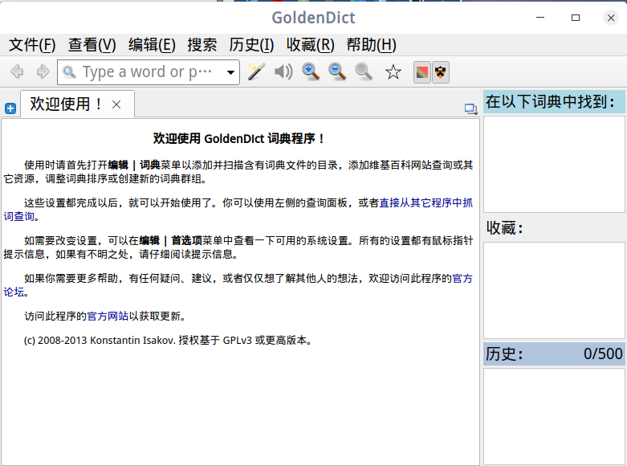
Task: Minimize the GoldenDict window
Action: click(x=540, y=18)
